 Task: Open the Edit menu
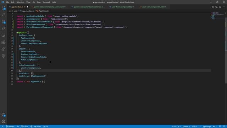coord(13,2)
